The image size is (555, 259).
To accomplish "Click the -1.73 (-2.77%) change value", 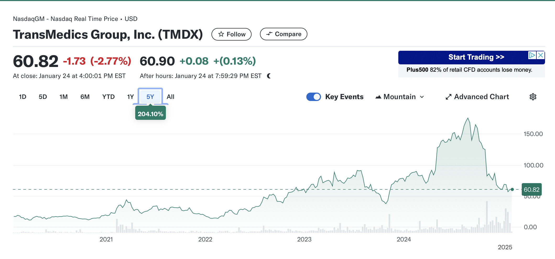I will [x=97, y=61].
